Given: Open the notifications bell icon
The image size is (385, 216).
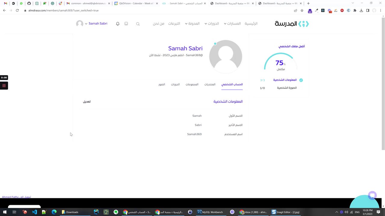Looking at the screenshot, I should coord(118,24).
